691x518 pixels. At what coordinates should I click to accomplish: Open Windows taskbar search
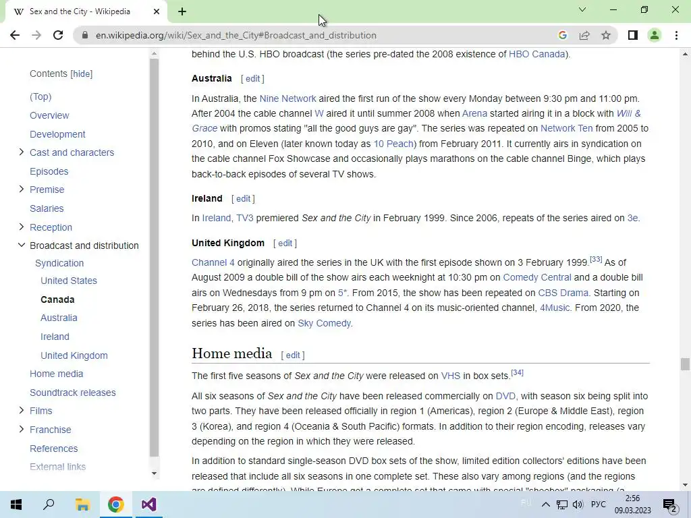coord(49,505)
